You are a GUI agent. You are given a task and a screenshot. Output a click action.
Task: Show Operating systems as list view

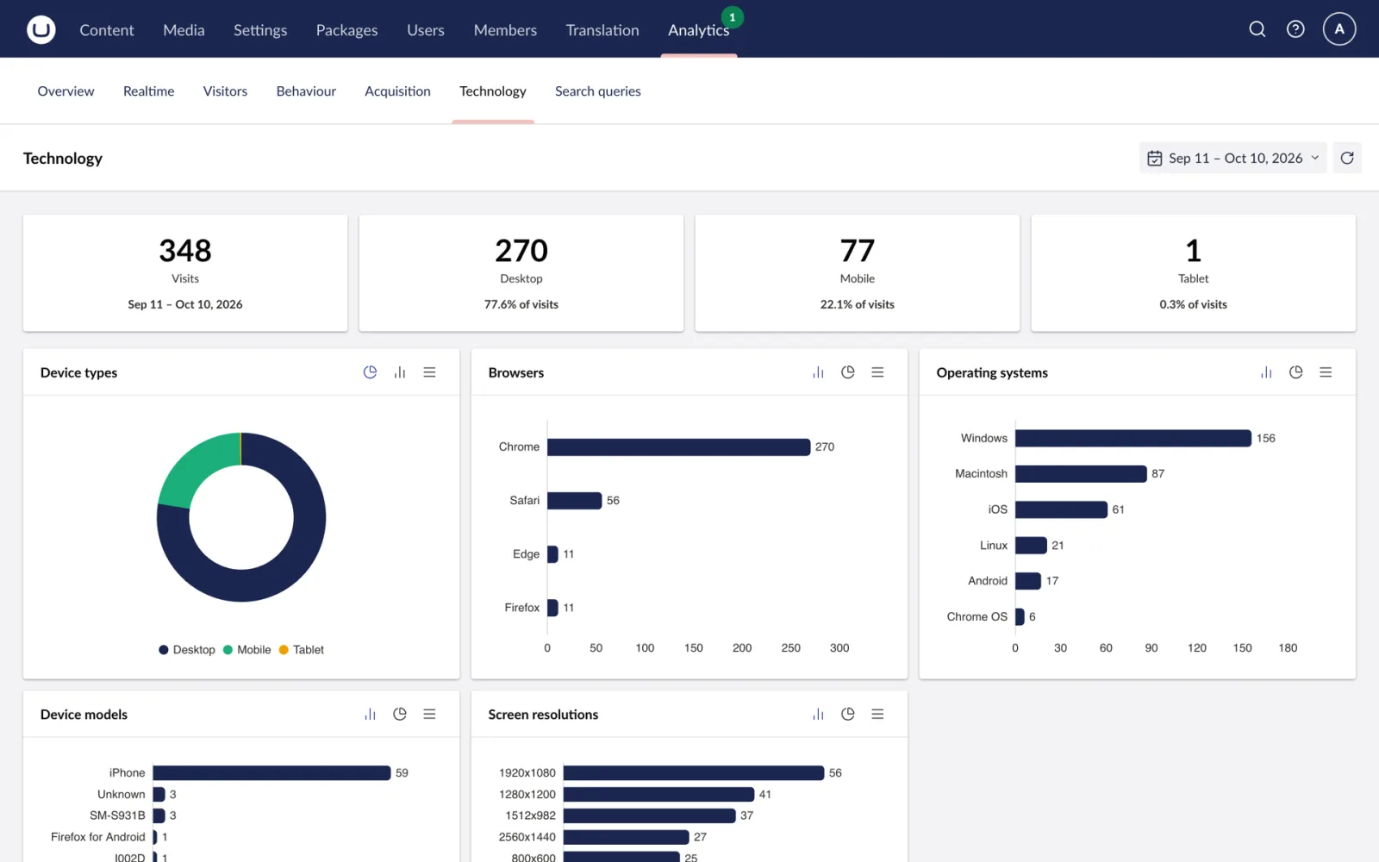coord(1326,372)
